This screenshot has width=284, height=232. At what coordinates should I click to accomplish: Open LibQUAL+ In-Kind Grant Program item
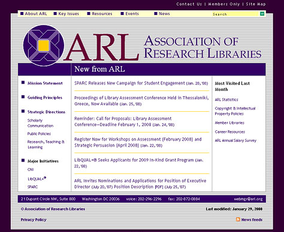pyautogui.click(x=134, y=160)
